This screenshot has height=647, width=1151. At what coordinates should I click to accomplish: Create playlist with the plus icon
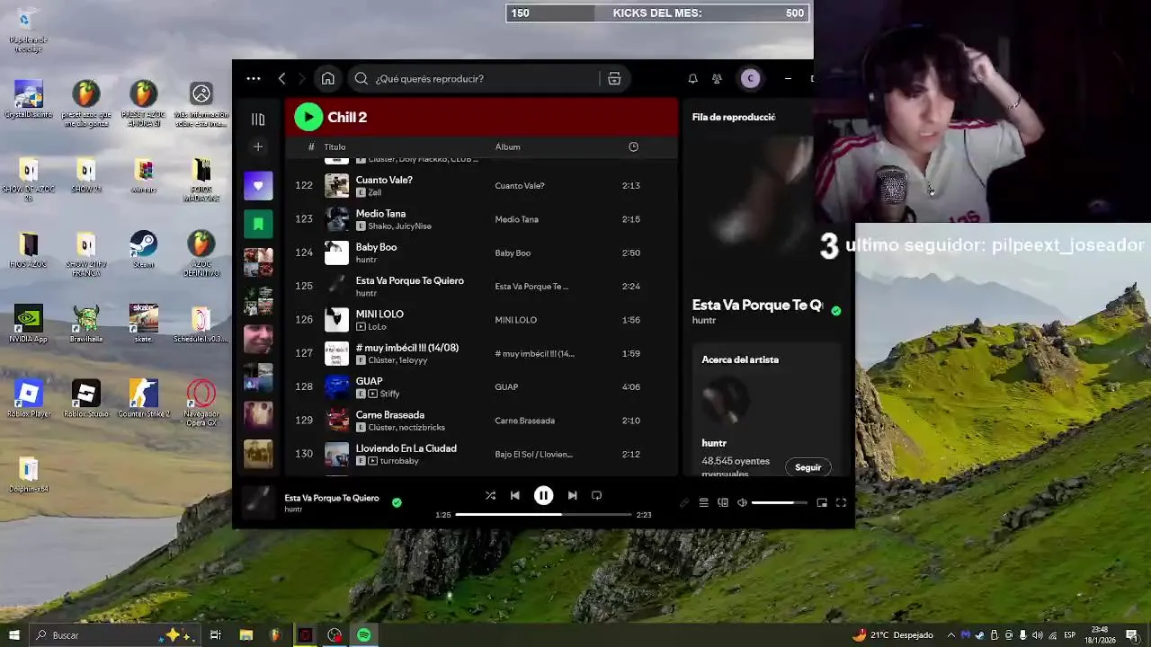[258, 146]
